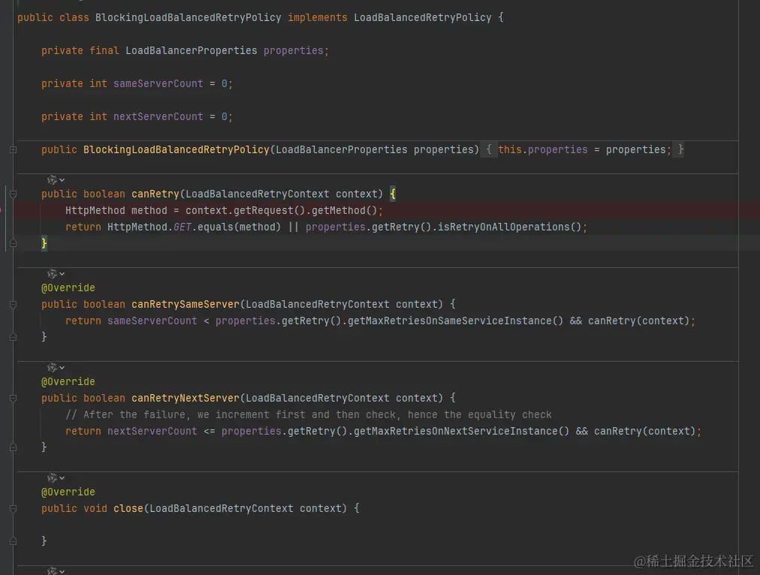Click the fold end marker closing canRetrySameServer

pos(14,337)
